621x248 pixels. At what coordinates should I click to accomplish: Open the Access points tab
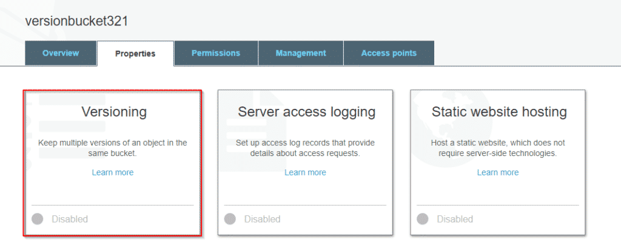(389, 53)
